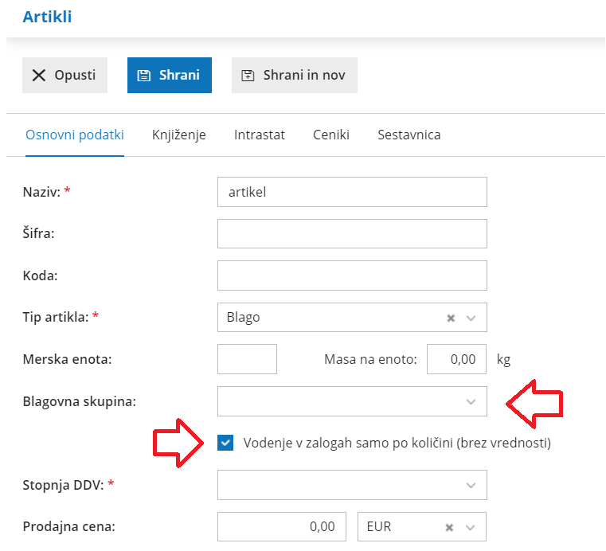Switch to the Knjiženje tab
606x551 pixels.
[x=179, y=135]
